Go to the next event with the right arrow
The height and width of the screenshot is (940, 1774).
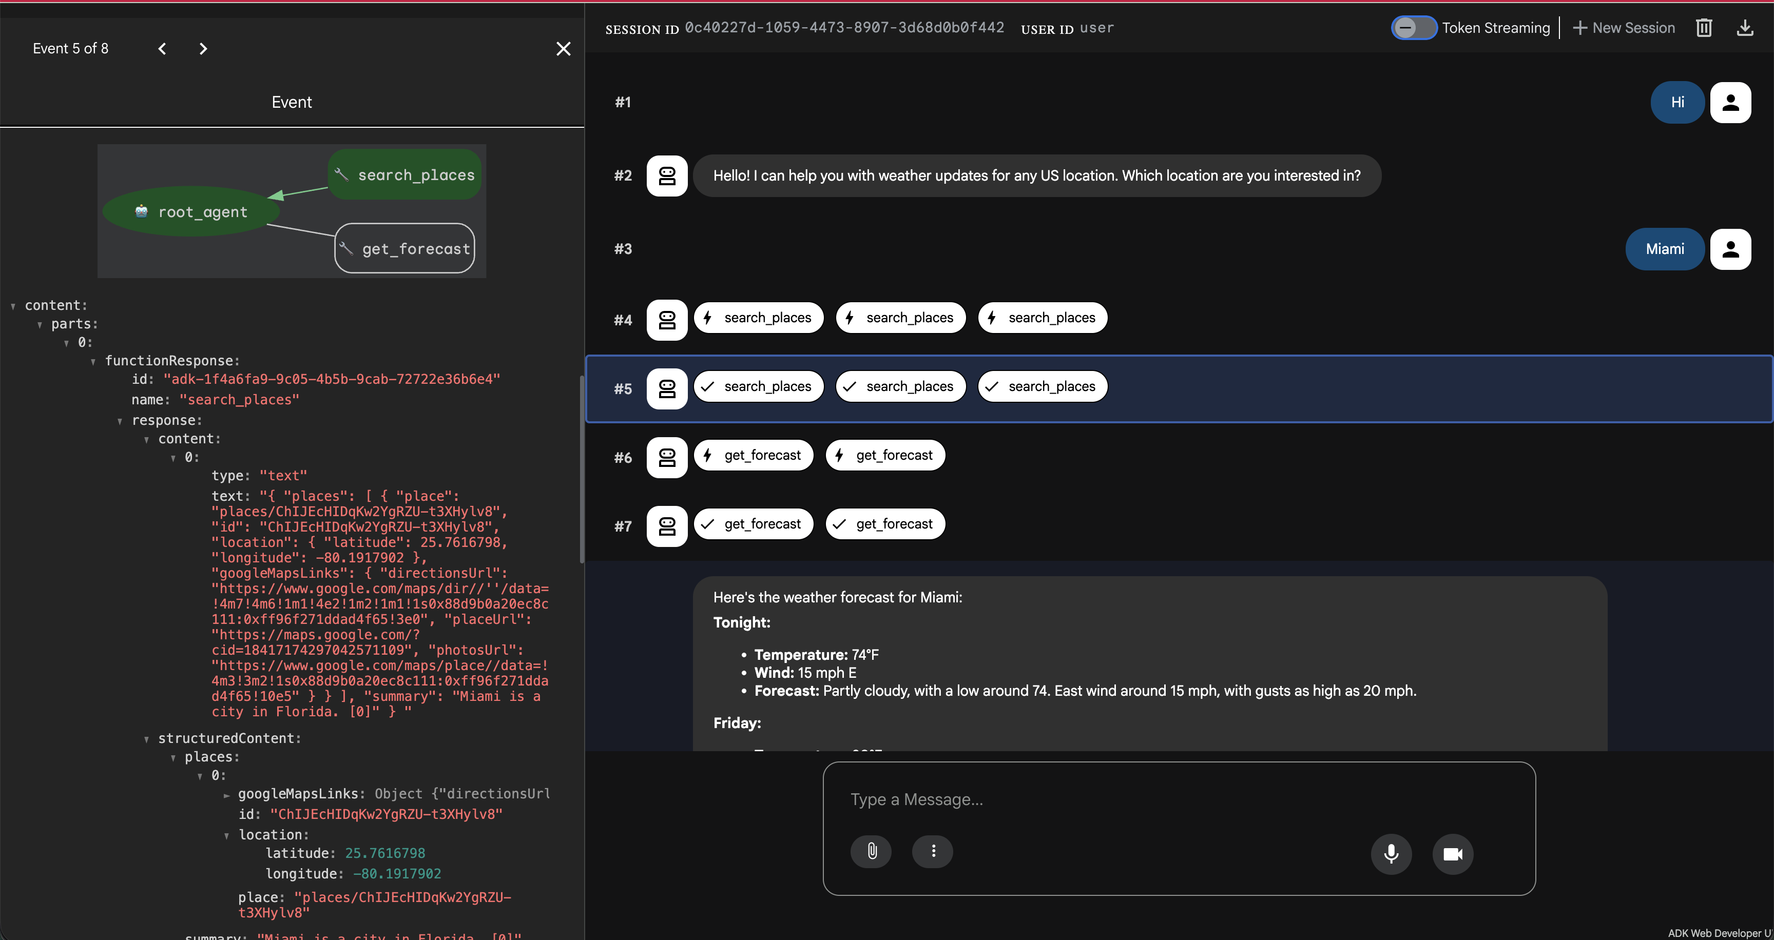[x=203, y=48]
